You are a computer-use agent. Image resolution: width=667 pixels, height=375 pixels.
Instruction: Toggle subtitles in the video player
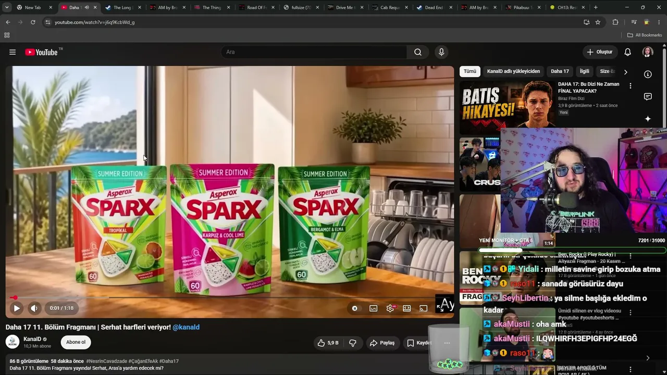374,308
